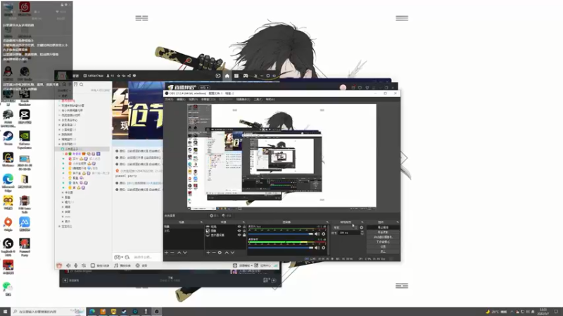Toggle the lock on display capture source

pos(244,235)
